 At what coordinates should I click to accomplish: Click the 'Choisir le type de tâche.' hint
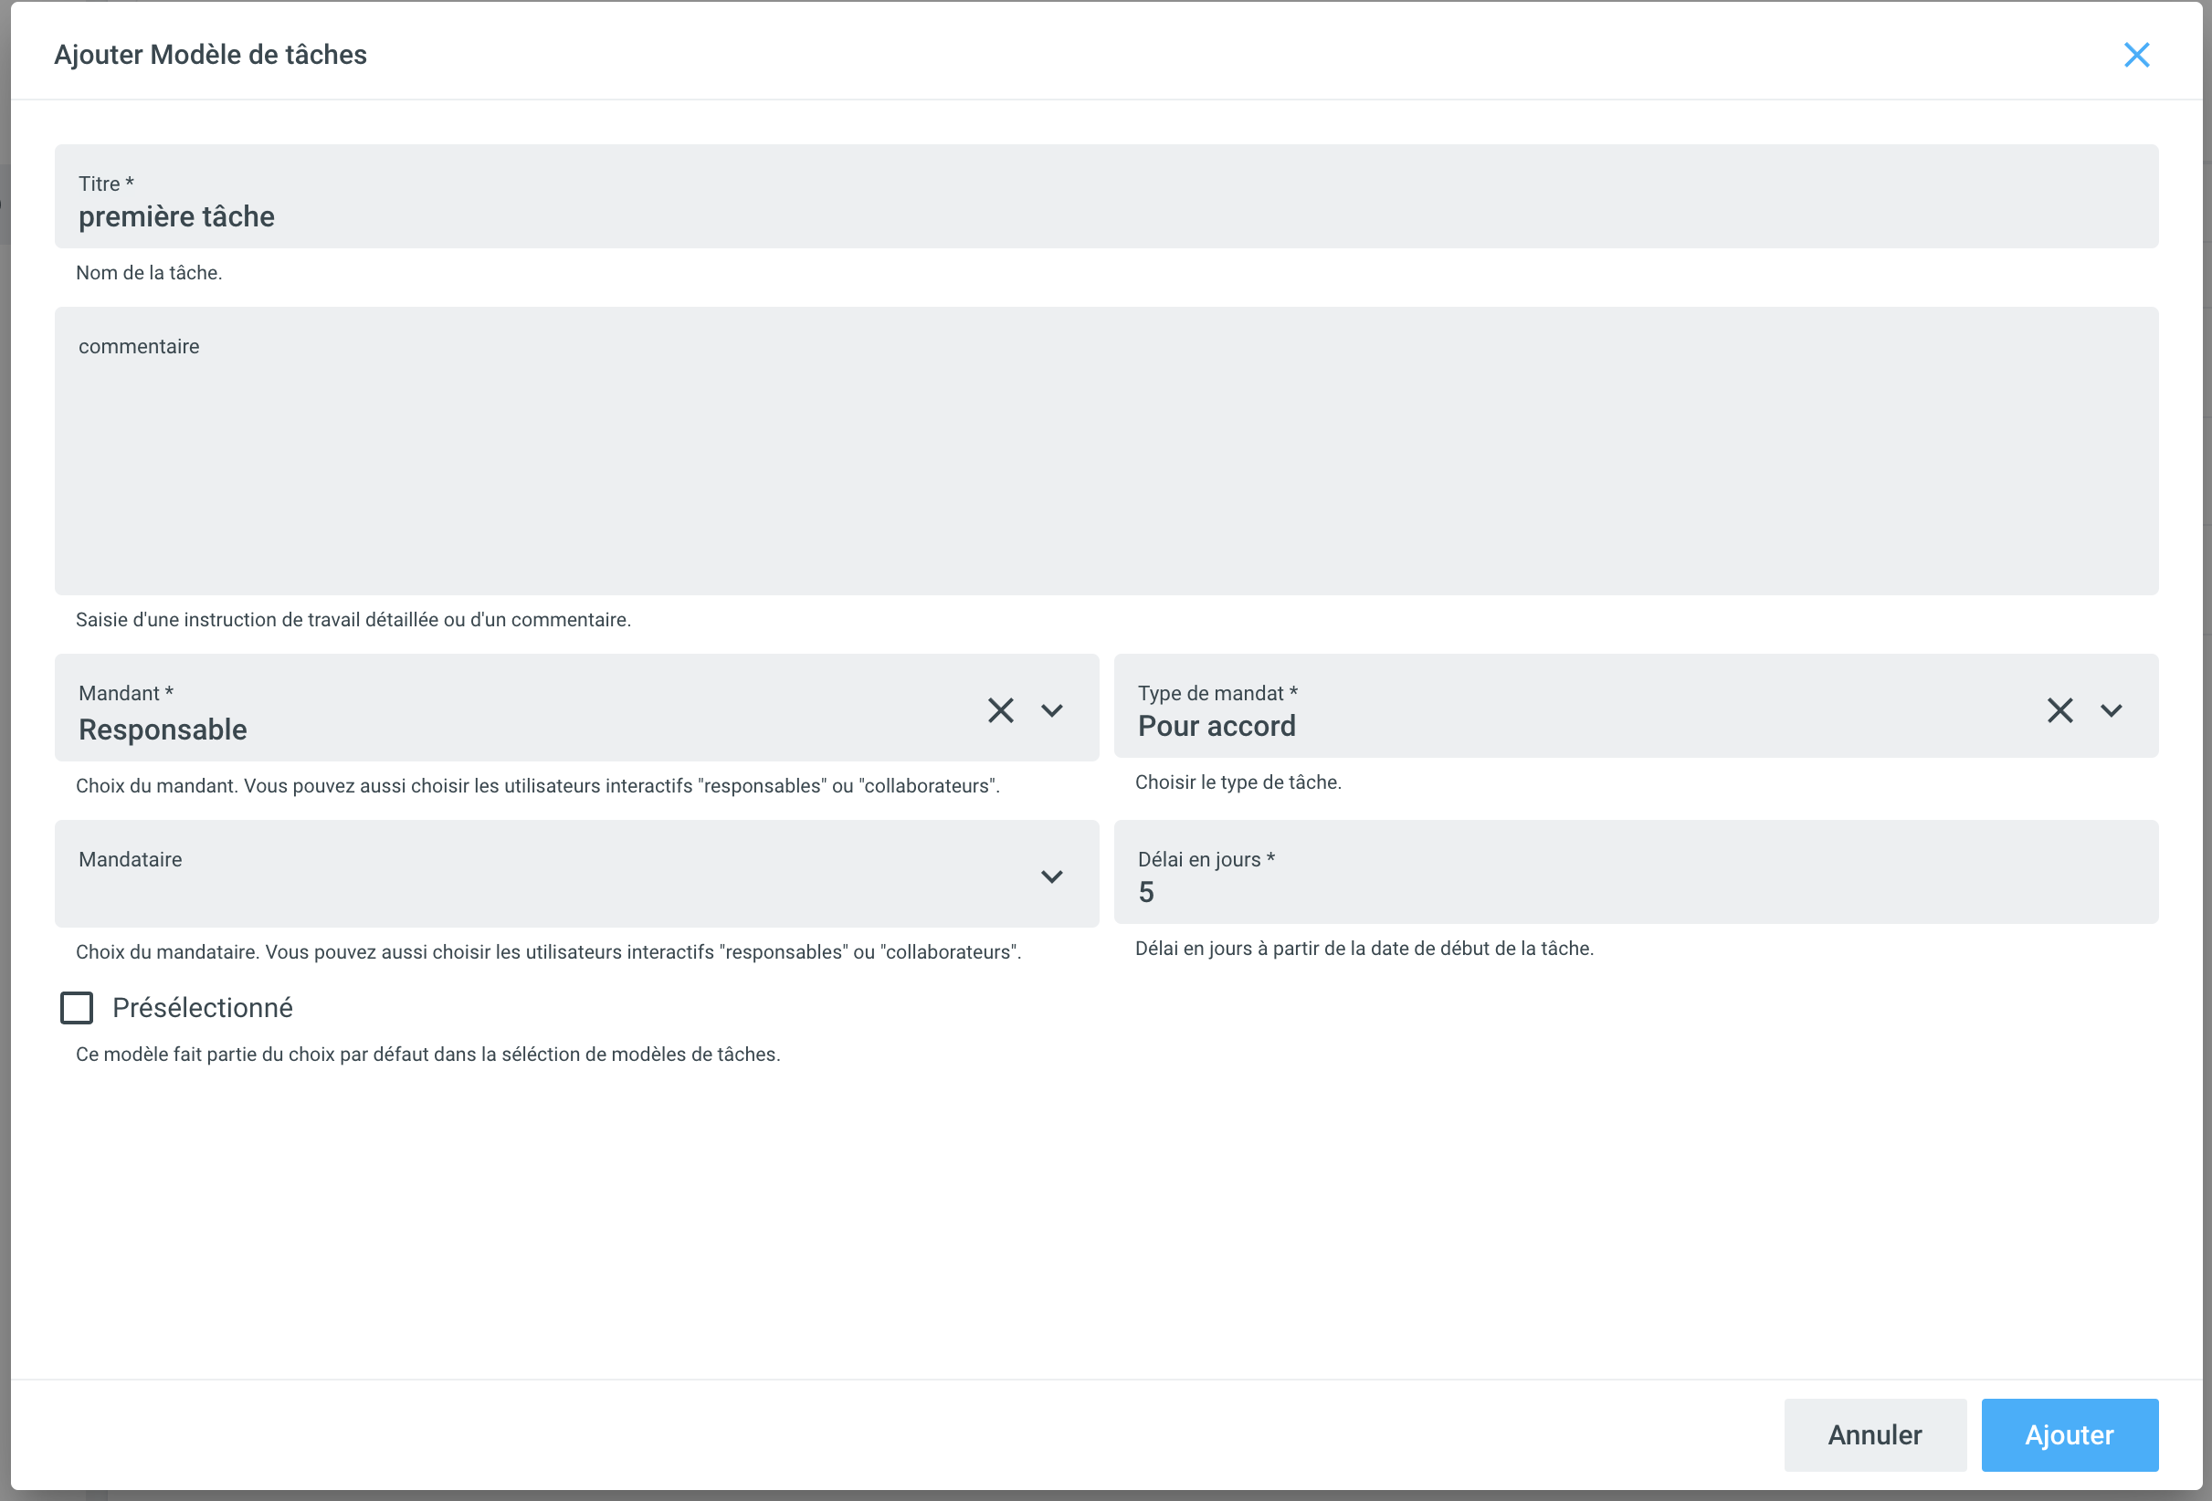[1238, 782]
